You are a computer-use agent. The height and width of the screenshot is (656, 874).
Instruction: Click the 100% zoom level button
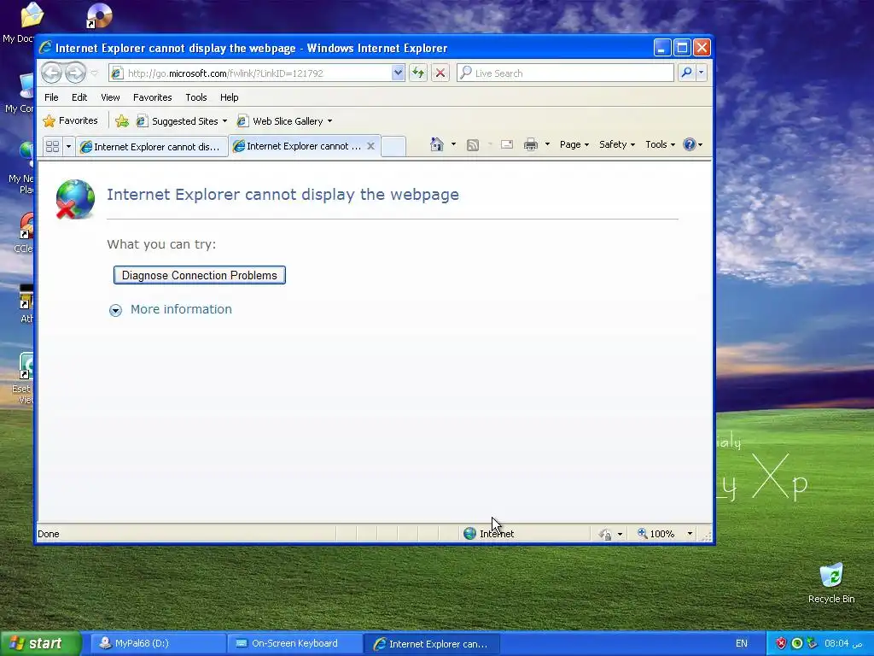(x=655, y=534)
